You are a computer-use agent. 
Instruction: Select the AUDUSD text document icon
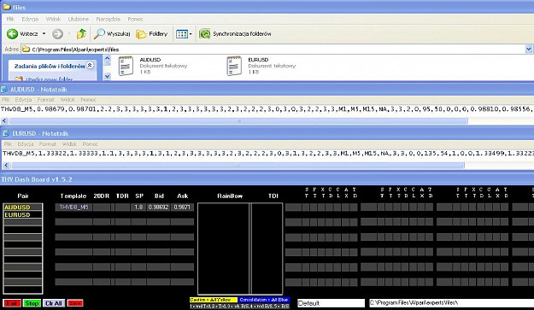click(x=126, y=66)
